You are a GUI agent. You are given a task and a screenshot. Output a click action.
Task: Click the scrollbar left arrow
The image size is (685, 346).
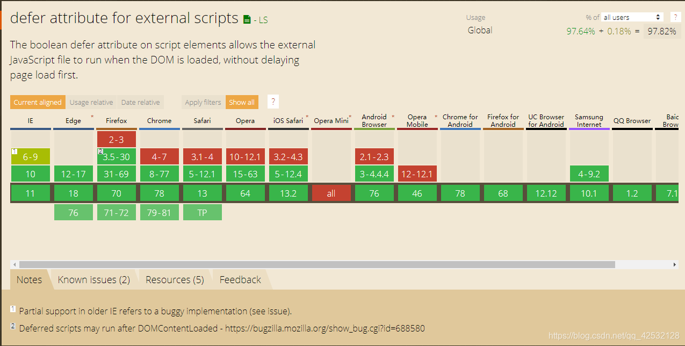(14, 264)
